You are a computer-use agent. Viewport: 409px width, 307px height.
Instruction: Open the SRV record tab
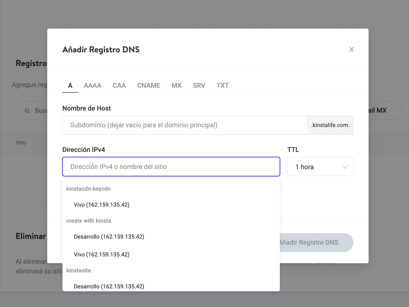tap(199, 85)
